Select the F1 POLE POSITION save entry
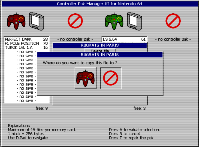This screenshot has height=147, width=199. pyautogui.click(x=26, y=43)
